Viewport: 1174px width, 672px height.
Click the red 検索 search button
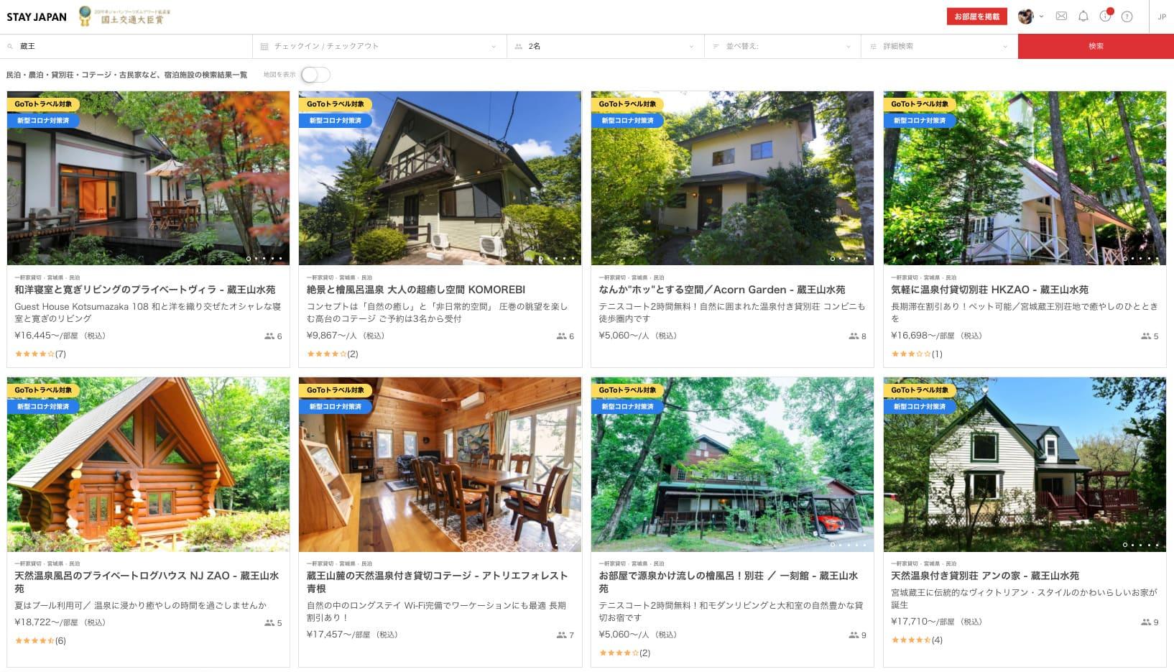point(1096,46)
